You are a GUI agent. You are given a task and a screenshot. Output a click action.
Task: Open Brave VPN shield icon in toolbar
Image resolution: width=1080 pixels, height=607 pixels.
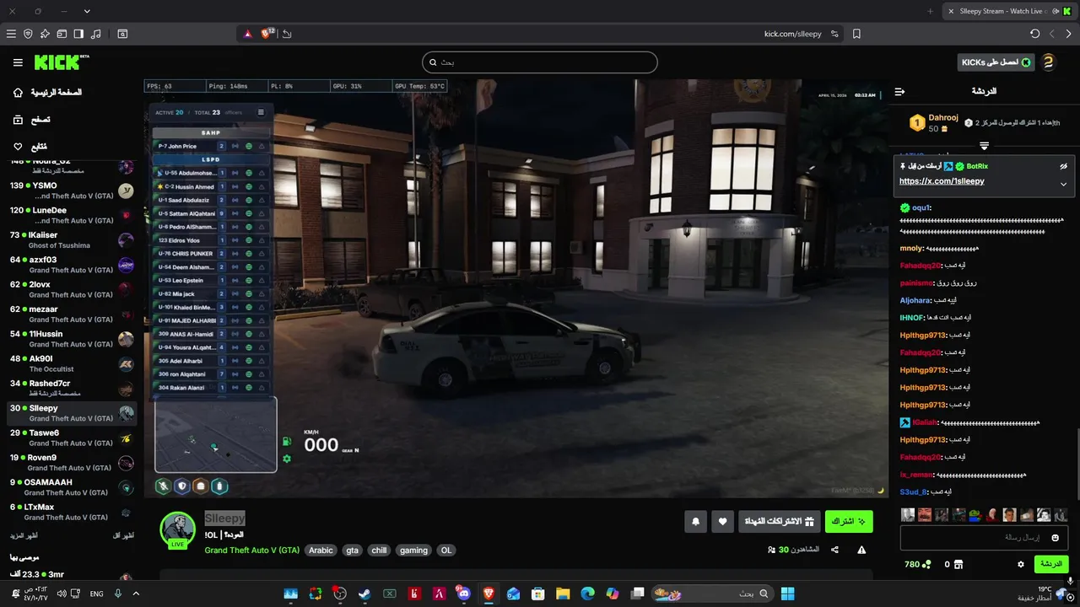[28, 34]
